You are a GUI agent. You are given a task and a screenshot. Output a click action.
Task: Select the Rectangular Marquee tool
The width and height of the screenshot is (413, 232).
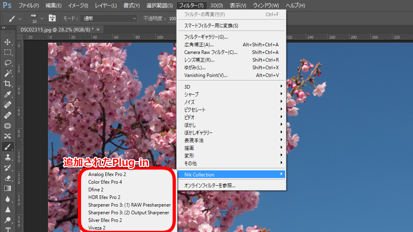coord(8,52)
